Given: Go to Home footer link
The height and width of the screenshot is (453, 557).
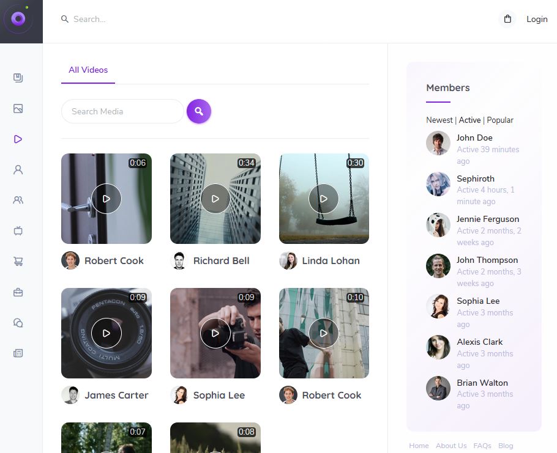Looking at the screenshot, I should click(x=419, y=446).
